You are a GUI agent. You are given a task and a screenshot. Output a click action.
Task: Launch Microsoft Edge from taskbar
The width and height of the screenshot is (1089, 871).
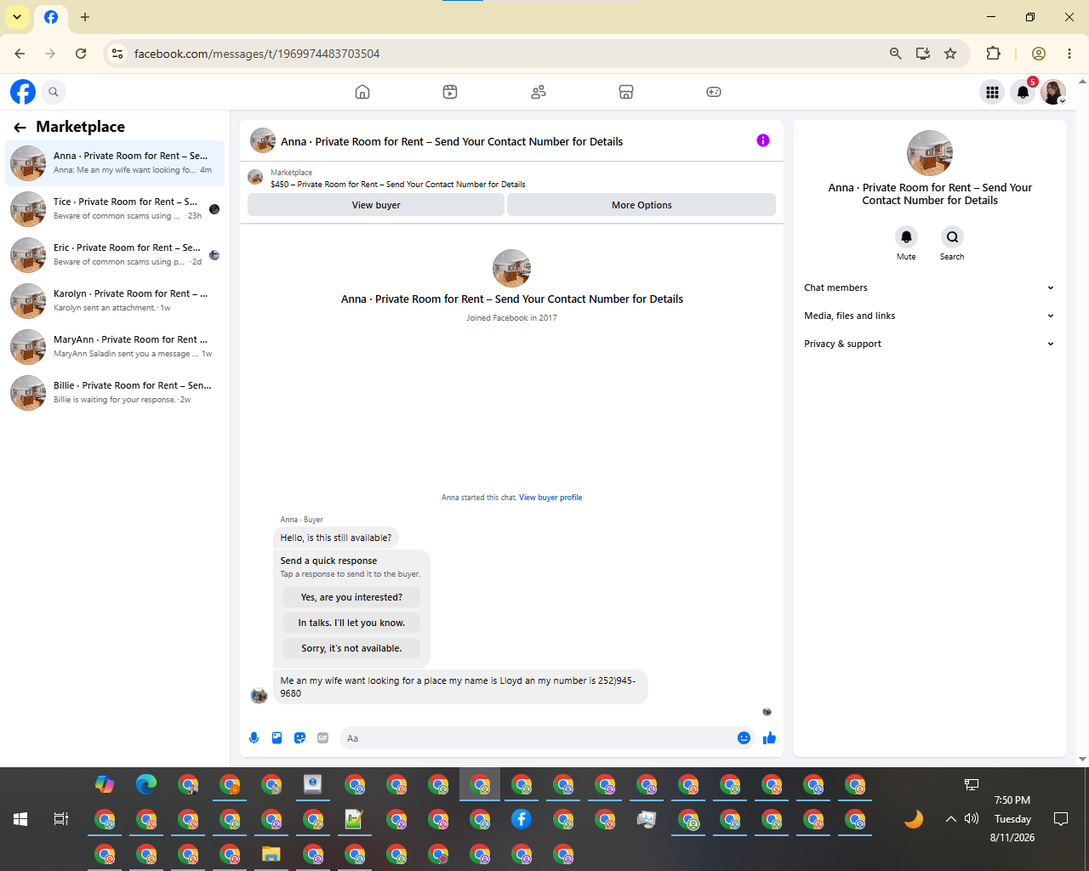point(146,784)
